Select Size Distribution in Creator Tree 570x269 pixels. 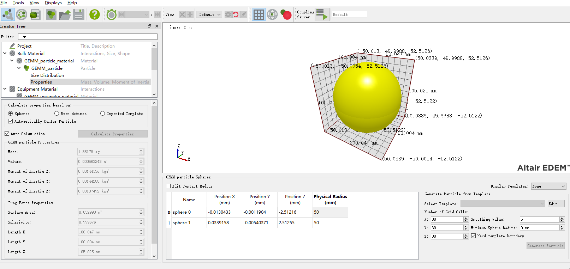pos(47,75)
